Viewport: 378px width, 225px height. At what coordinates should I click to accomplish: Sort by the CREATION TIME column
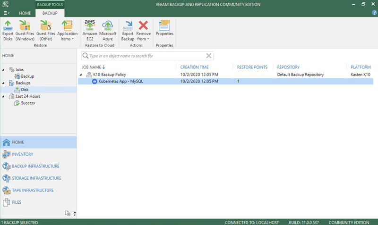194,67
